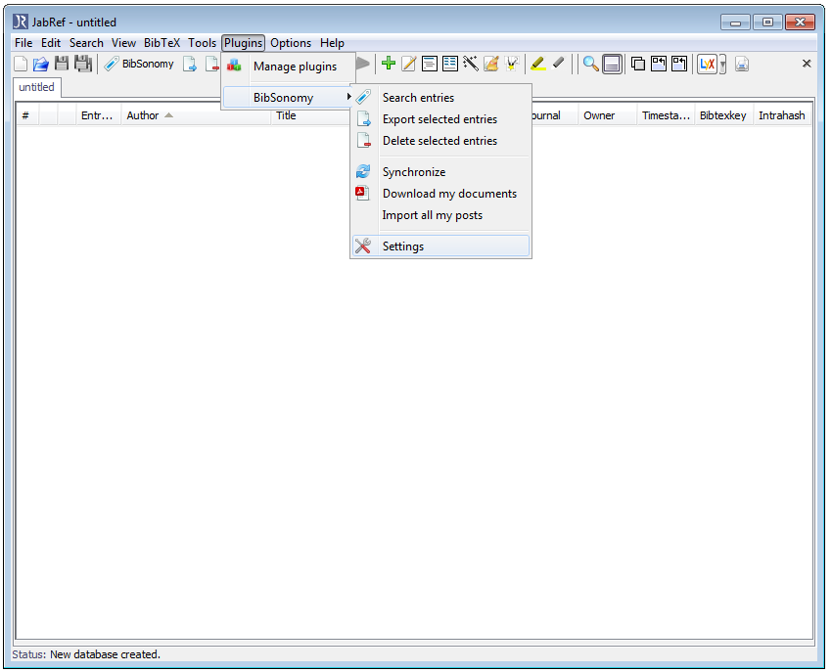
Task: Open the Options menu
Action: (291, 43)
